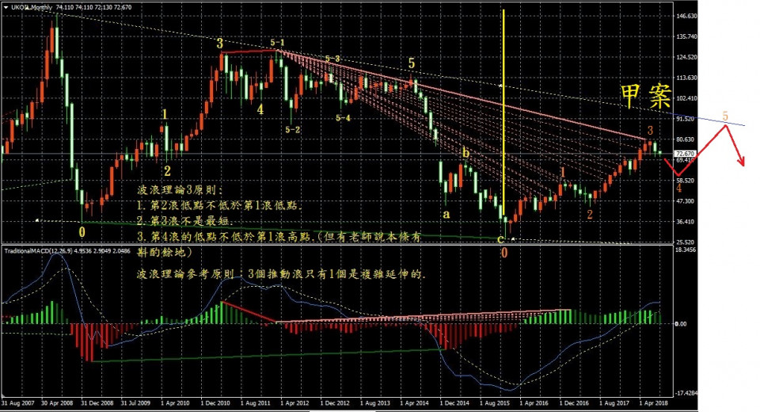The width and height of the screenshot is (760, 412).
Task: Click the 58.520 price axis value
Action: [x=686, y=181]
